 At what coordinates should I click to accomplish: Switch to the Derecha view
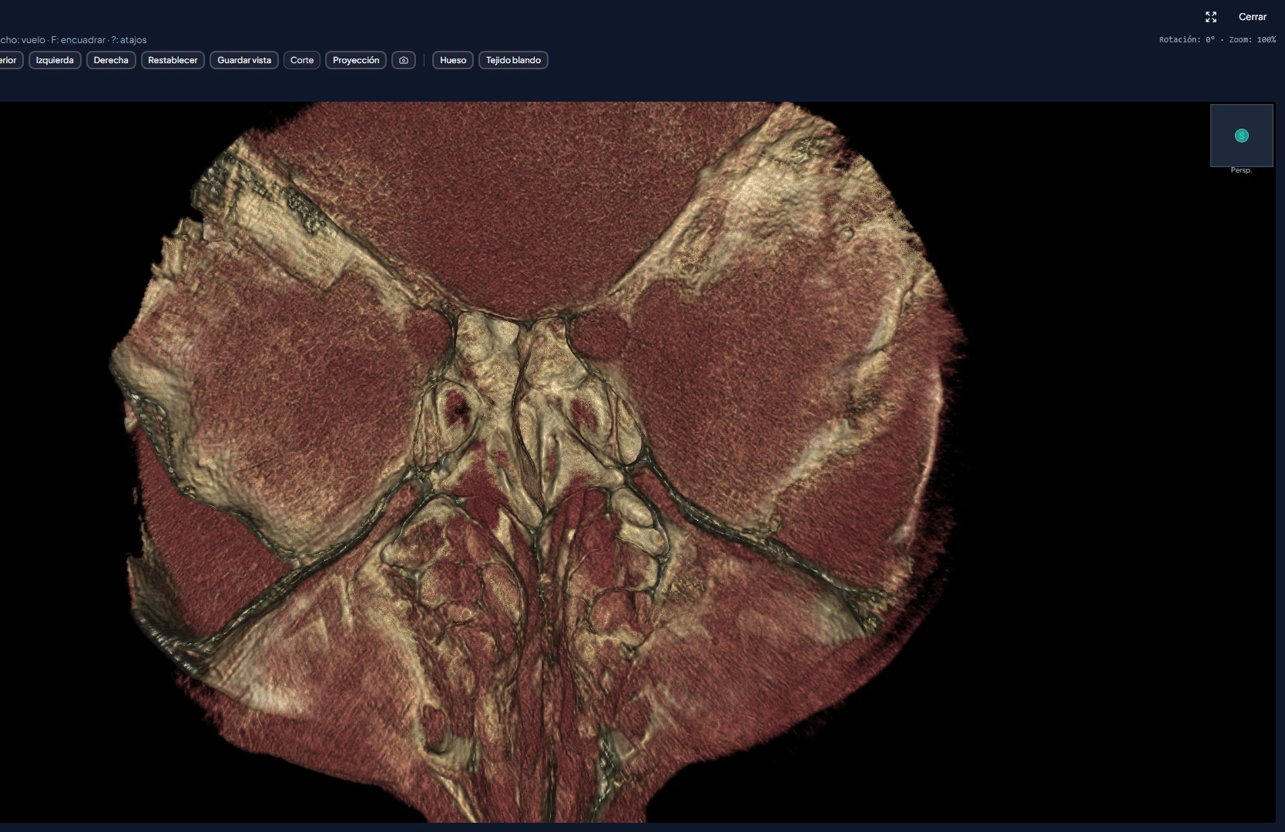(x=111, y=60)
